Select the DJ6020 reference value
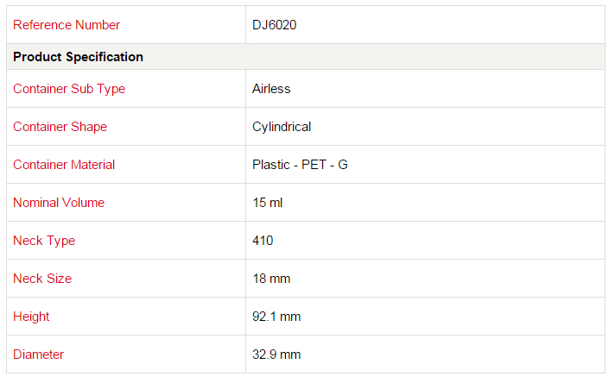 (x=274, y=25)
